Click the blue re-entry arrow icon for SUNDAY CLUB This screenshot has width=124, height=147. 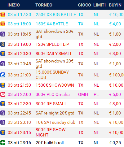pyautogui.click(x=3, y=75)
